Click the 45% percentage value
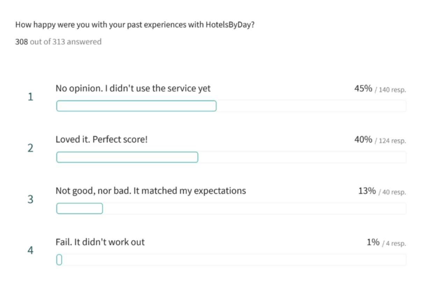This screenshot has width=427, height=300. 363,88
